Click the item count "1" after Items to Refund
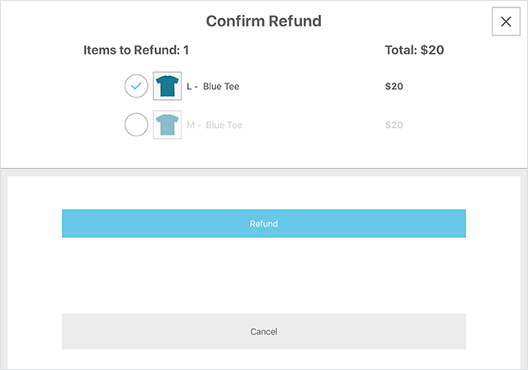528x370 pixels. coord(186,50)
